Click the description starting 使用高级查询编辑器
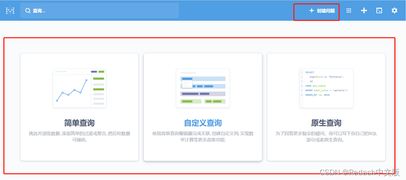Screen dimensions: 406x180 click(x=203, y=137)
